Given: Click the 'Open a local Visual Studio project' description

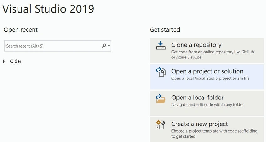Looking at the screenshot, I should [x=210, y=78].
